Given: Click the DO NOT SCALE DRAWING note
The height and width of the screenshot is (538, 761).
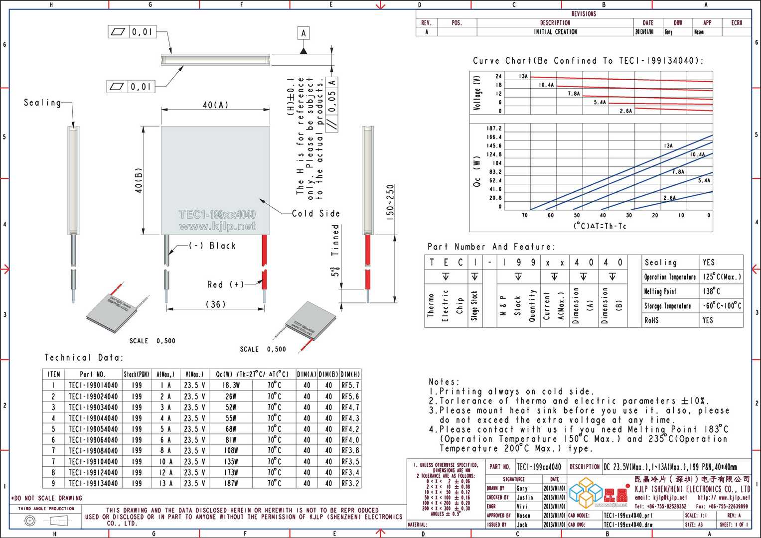Looking at the screenshot, I should point(46,498).
